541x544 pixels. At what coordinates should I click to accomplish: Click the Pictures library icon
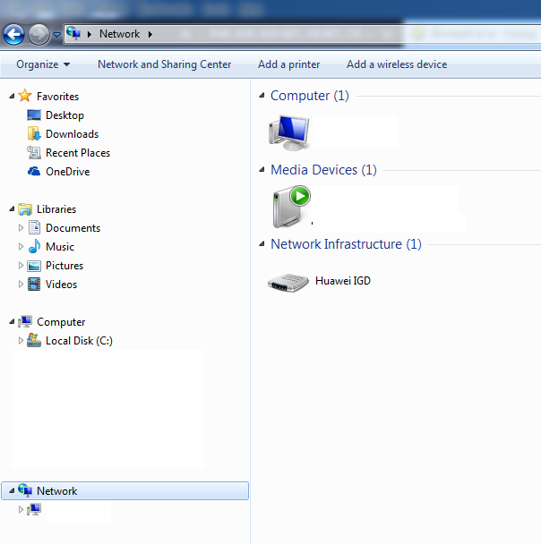coord(34,266)
